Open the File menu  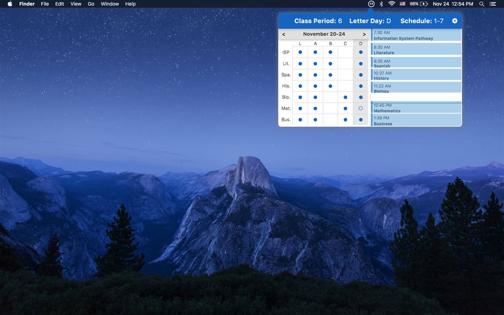[45, 4]
